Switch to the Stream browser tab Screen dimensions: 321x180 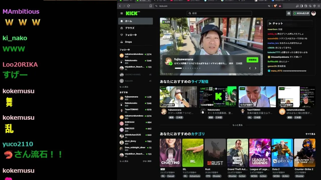click(126, 1)
